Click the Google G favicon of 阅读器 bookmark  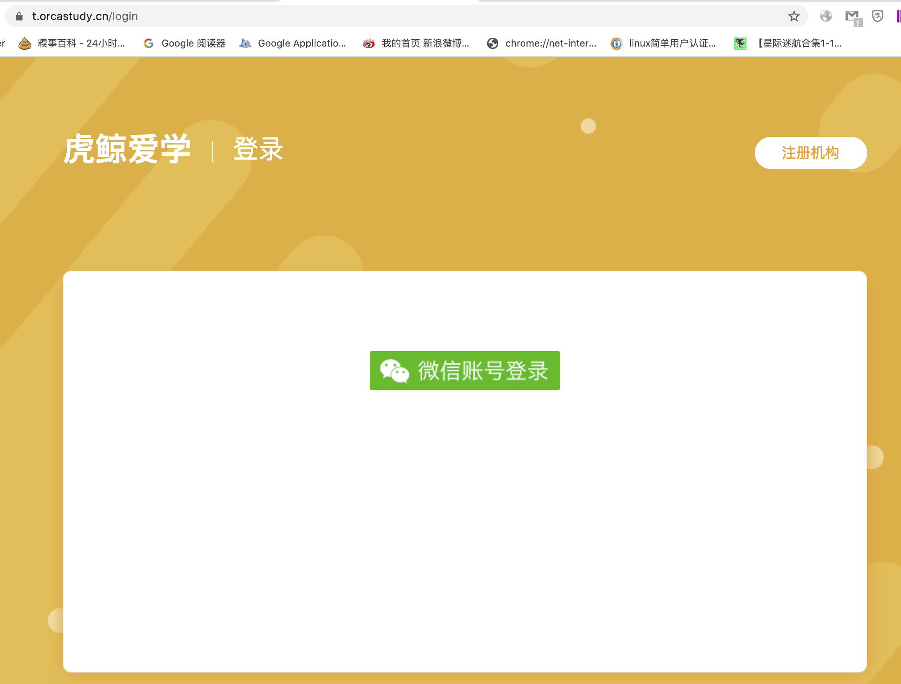coord(149,43)
